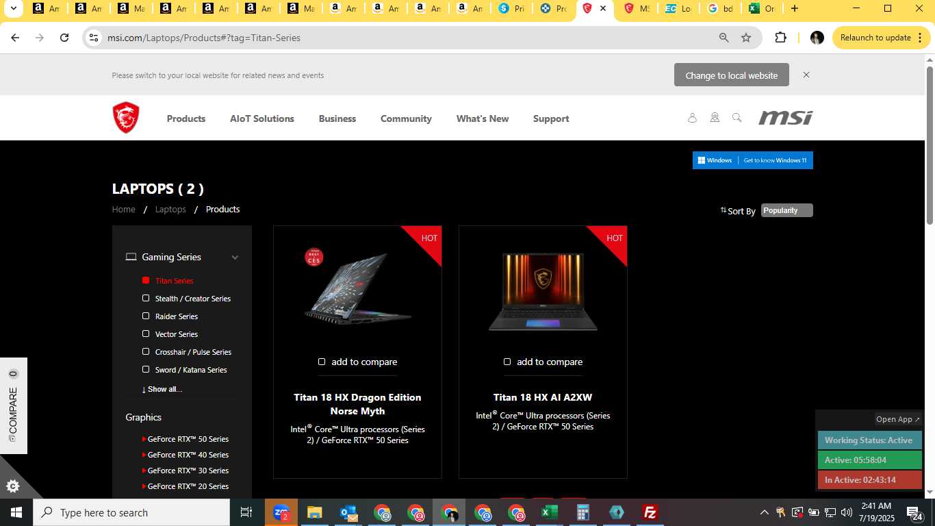935x526 pixels.
Task: Open the AIoT Solutions menu
Action: [262, 118]
